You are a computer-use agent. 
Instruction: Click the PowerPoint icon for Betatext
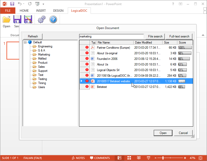pyautogui.click(x=93, y=87)
